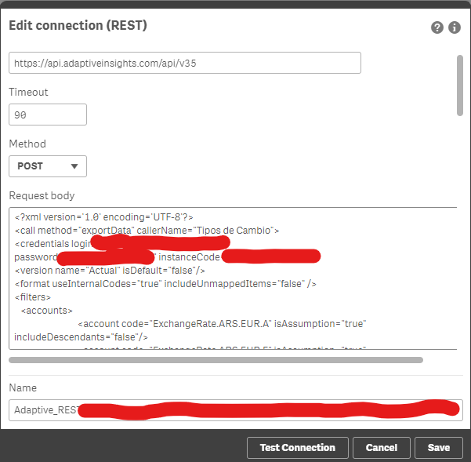471x462 pixels.
Task: Open the help question mark icon
Action: click(437, 27)
